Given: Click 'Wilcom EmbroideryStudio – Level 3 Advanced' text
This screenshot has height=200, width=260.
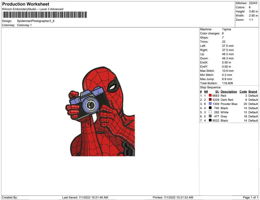Looking at the screenshot, I should click(x=33, y=9).
